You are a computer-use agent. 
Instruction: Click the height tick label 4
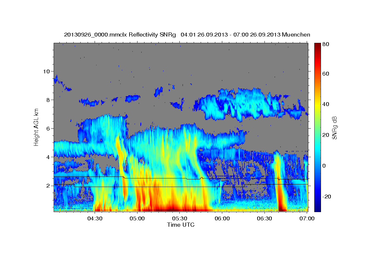pyautogui.click(x=48, y=157)
